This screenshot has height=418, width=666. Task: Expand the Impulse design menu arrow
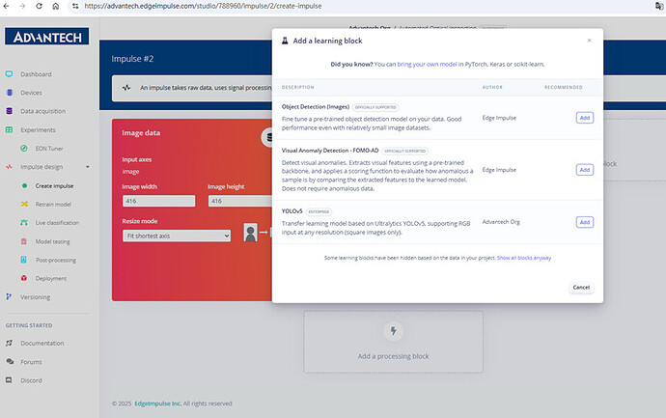click(88, 167)
